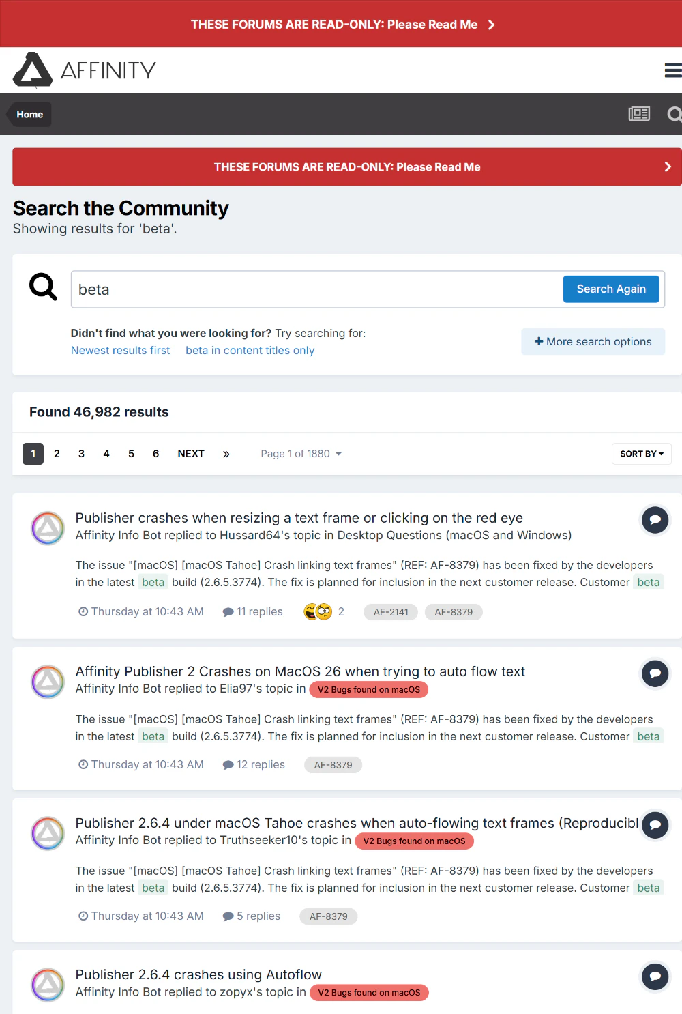
Task: Open comment bubble icon for red eye topic
Action: tap(655, 520)
